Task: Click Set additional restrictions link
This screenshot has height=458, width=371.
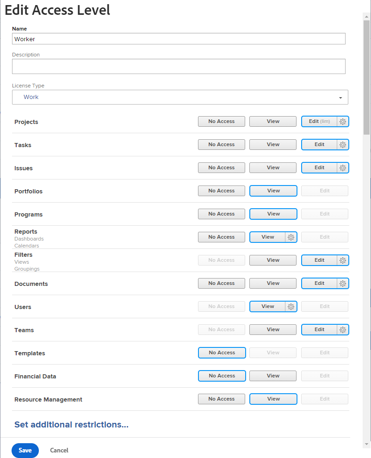Action: click(71, 424)
